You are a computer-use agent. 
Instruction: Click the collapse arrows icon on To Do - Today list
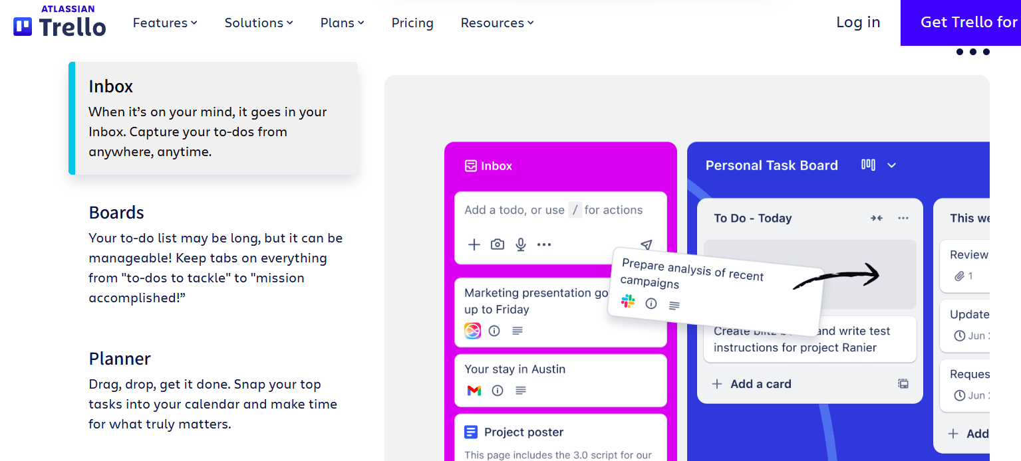pyautogui.click(x=877, y=218)
